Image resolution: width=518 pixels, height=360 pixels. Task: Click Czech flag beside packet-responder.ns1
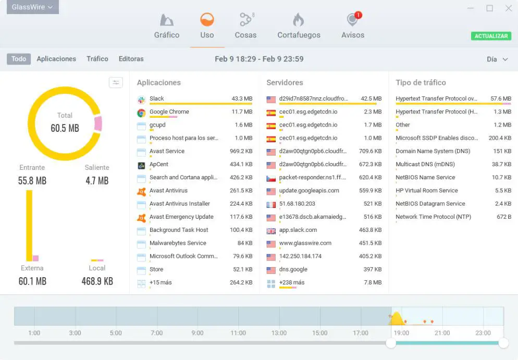click(271, 179)
